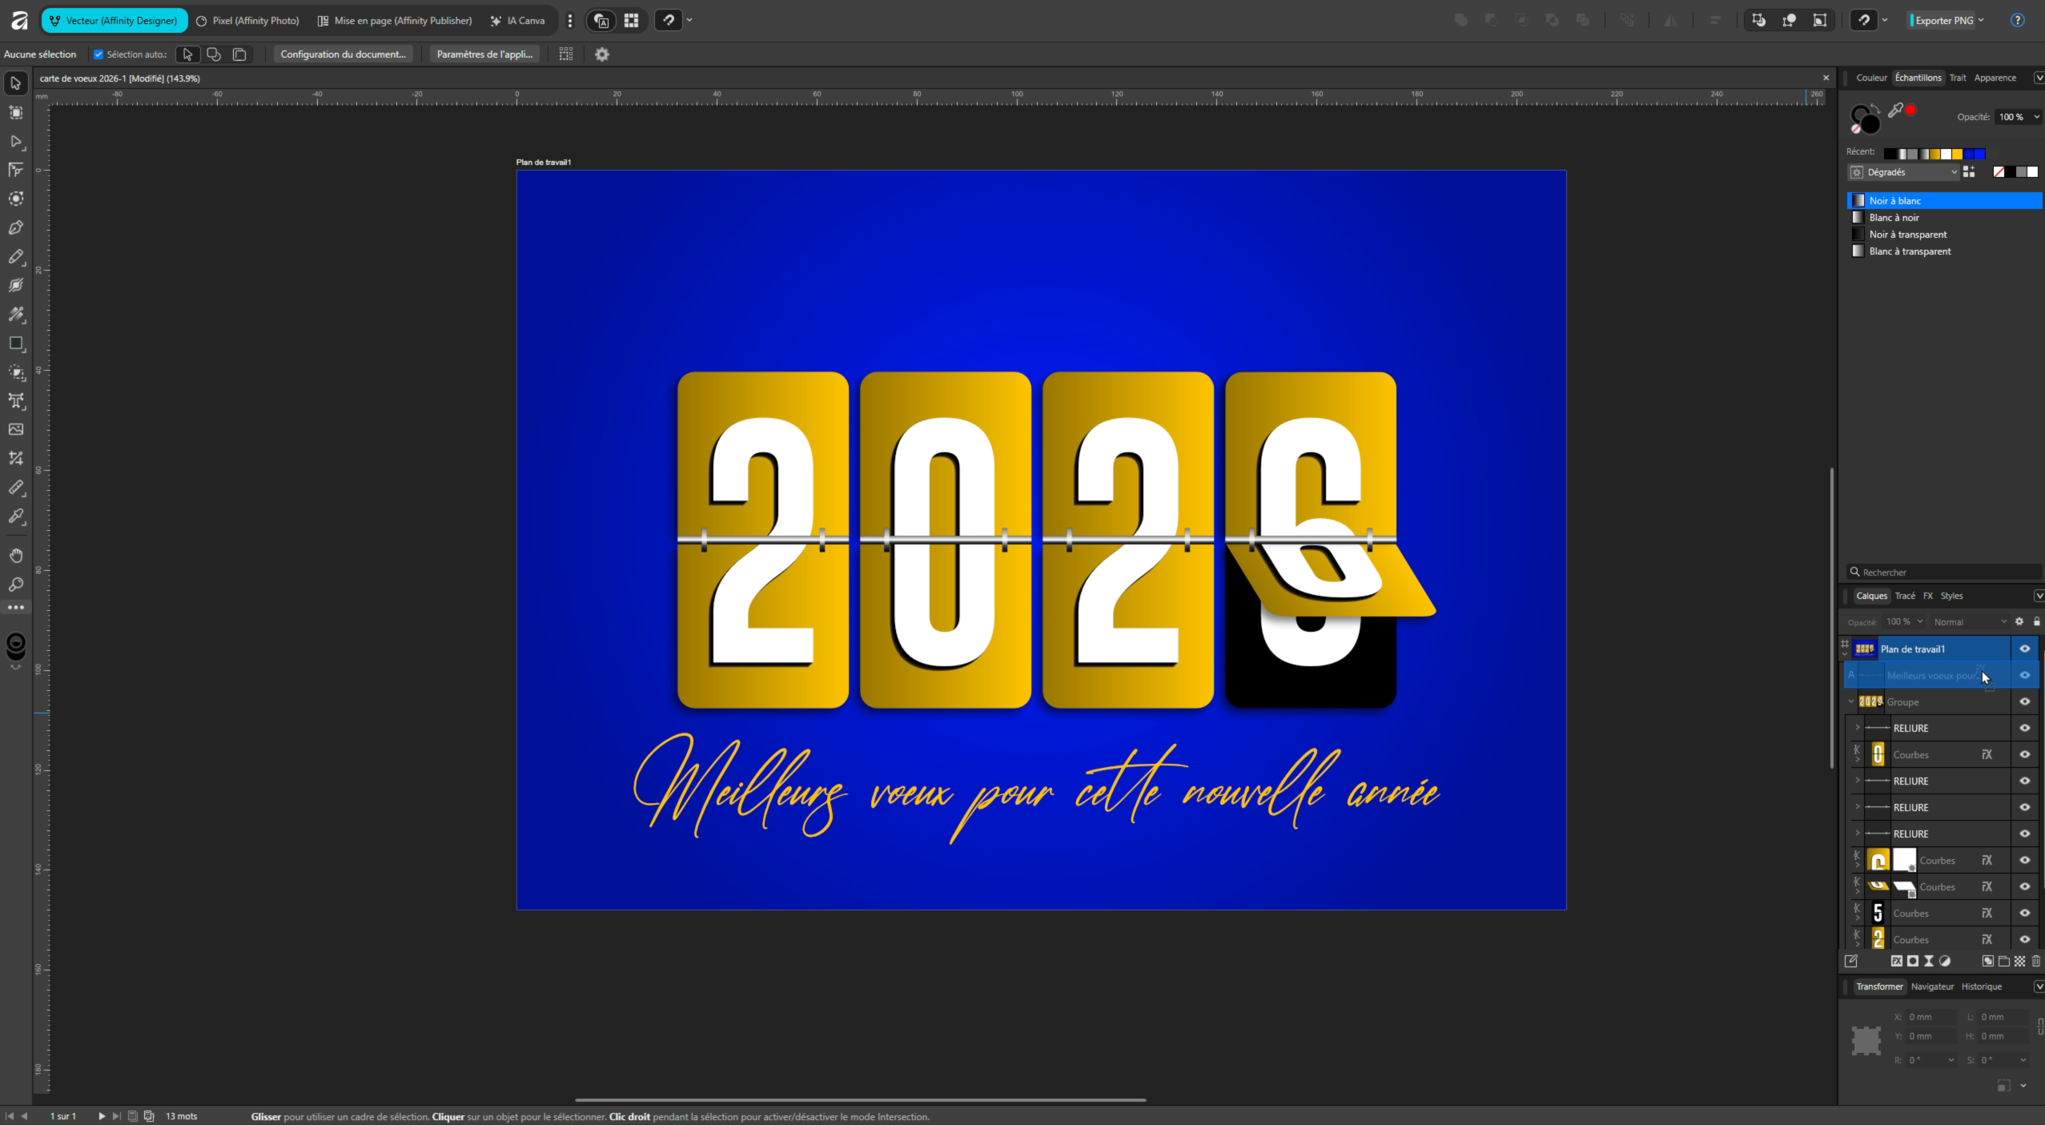This screenshot has width=2045, height=1125.
Task: Select the Rectangle shape tool
Action: (x=16, y=344)
